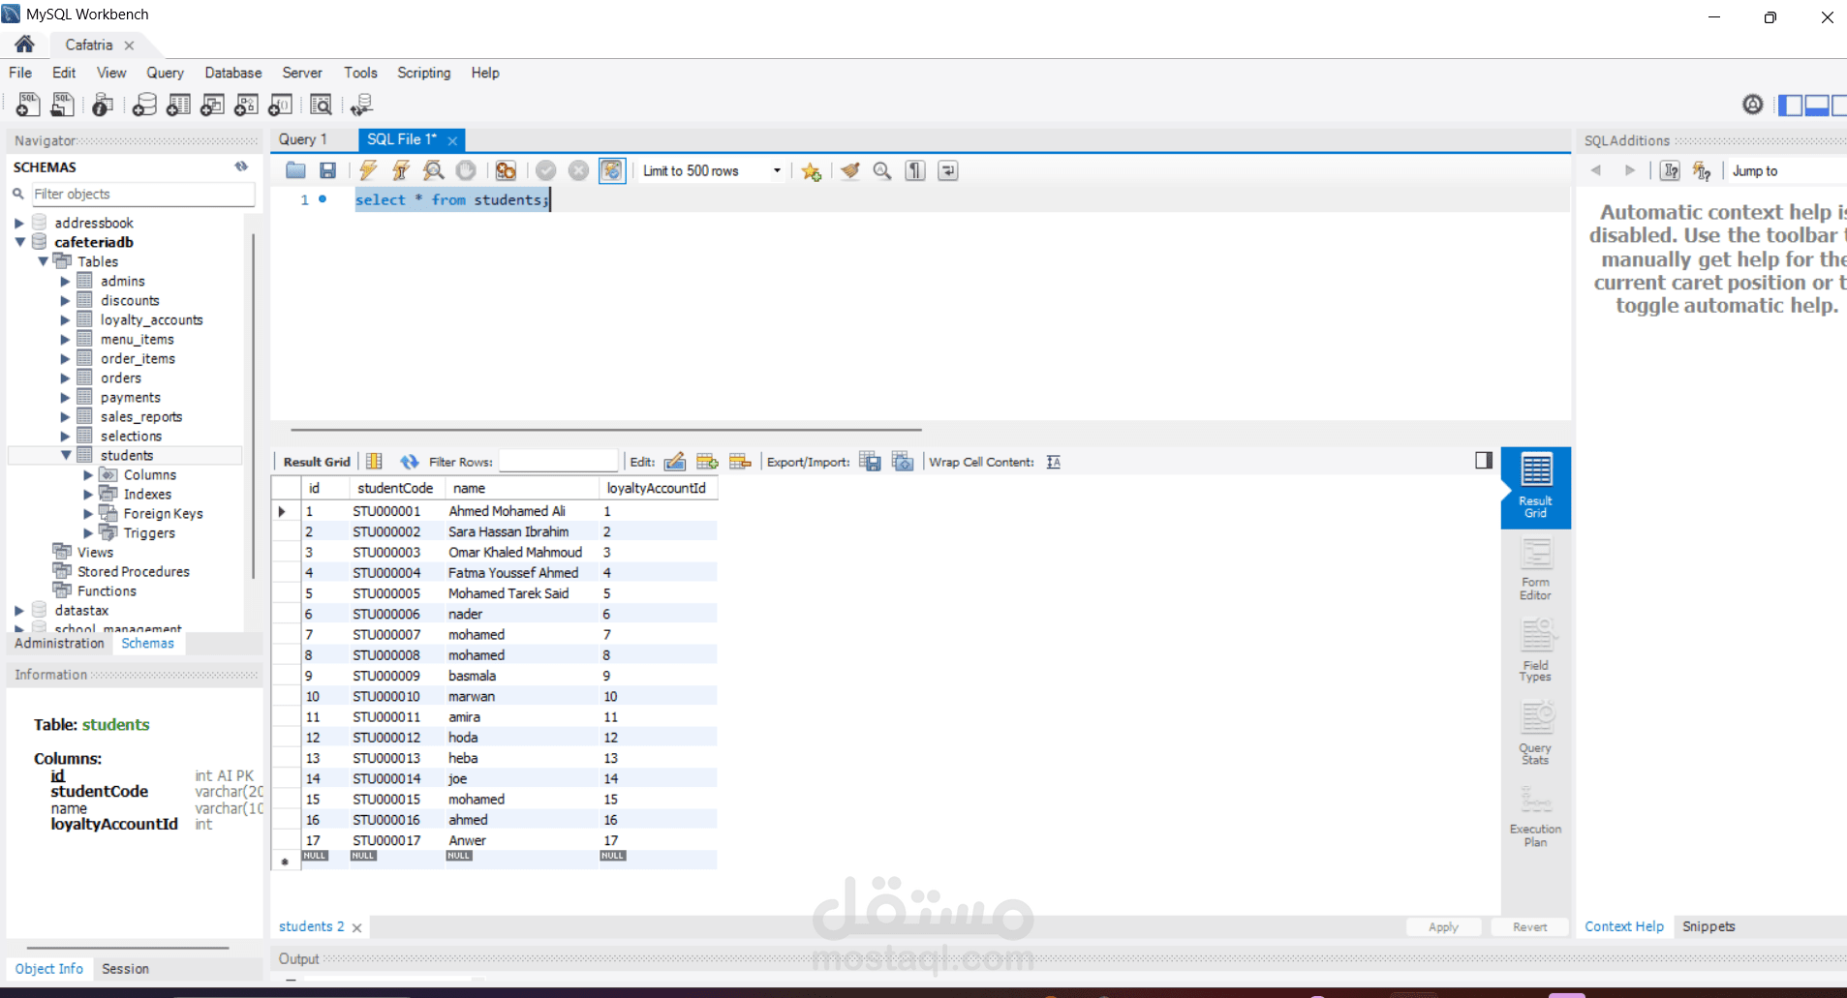Open the Field Types view
The height and width of the screenshot is (998, 1847).
[x=1535, y=650]
